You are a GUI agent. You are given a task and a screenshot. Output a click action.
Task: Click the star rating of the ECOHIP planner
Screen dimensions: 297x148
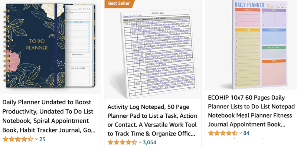[x=223, y=133]
